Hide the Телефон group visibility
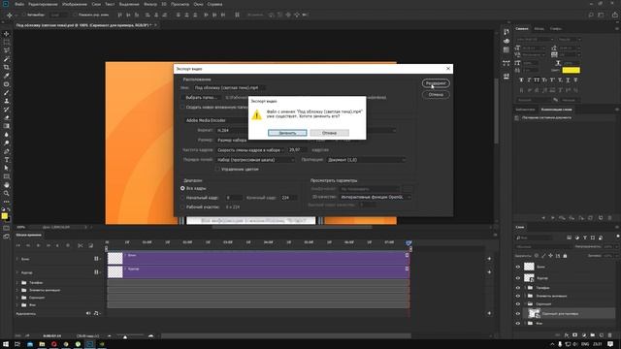The height and width of the screenshot is (349, 621). 517,288
